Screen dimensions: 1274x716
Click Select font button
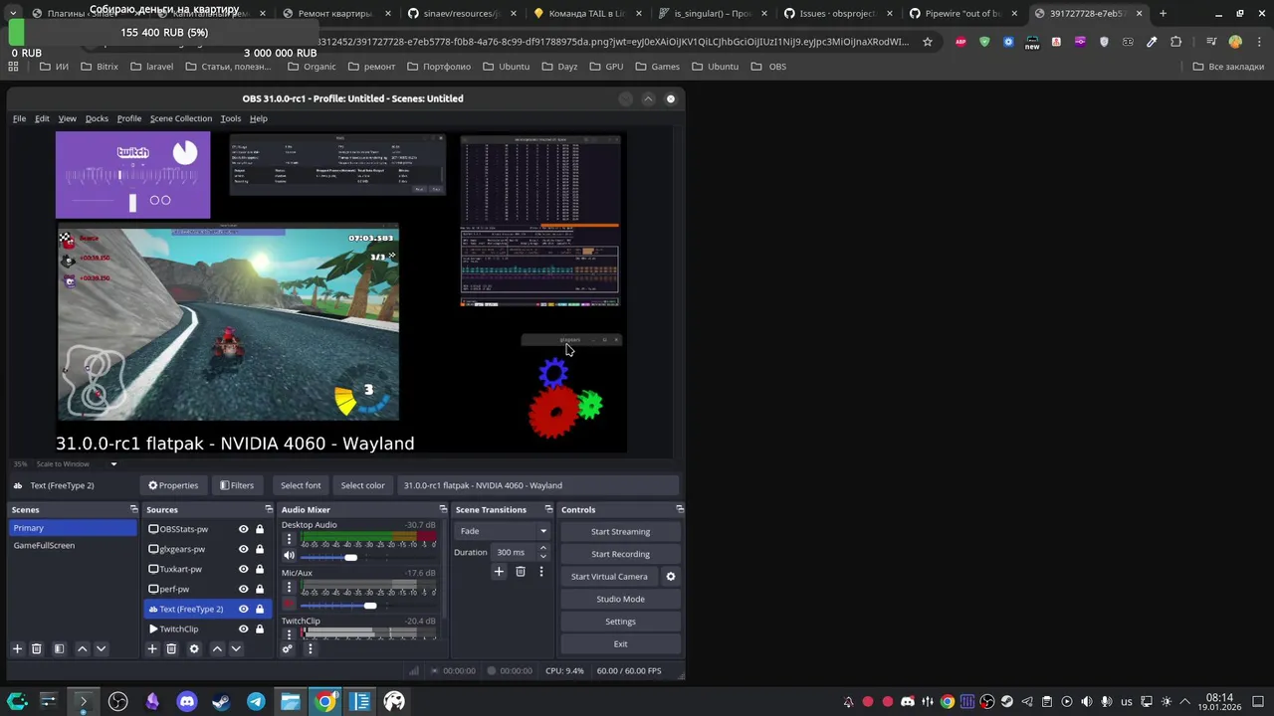pyautogui.click(x=301, y=485)
